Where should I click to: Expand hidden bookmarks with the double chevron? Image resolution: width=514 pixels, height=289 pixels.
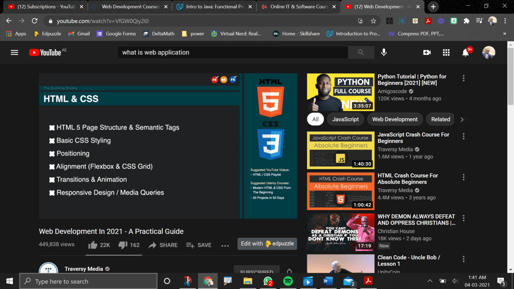pyautogui.click(x=505, y=33)
